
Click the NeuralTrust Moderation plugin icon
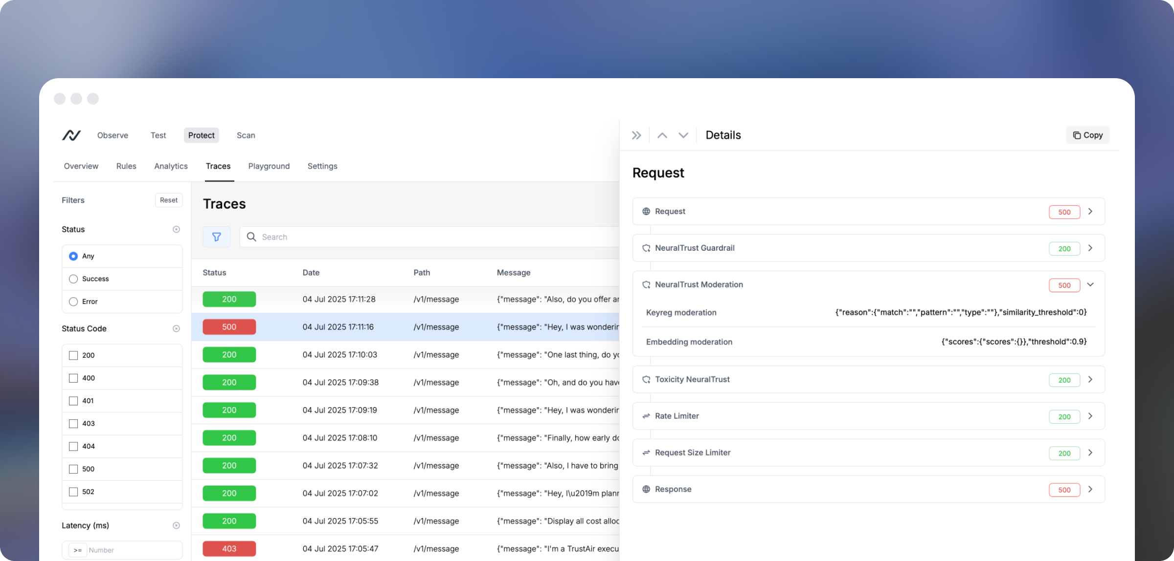pyautogui.click(x=646, y=284)
